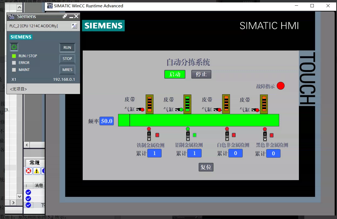Click the PLCSIM STOP button
Screen dimensions: 337x219
(67, 59)
